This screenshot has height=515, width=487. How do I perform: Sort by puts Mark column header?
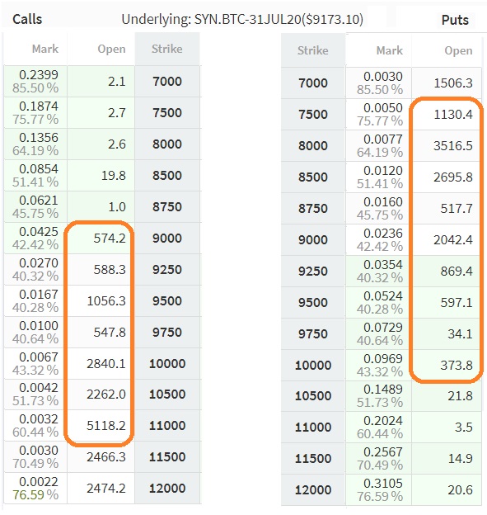click(378, 50)
